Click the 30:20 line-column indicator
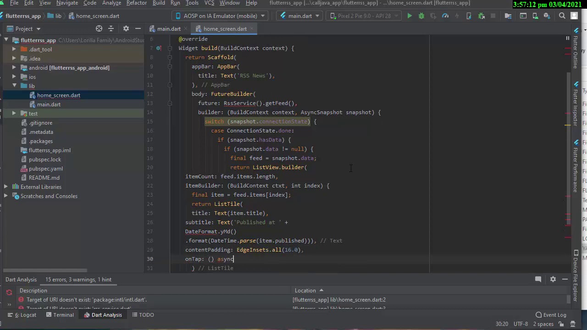Image resolution: width=587 pixels, height=330 pixels. (502, 324)
